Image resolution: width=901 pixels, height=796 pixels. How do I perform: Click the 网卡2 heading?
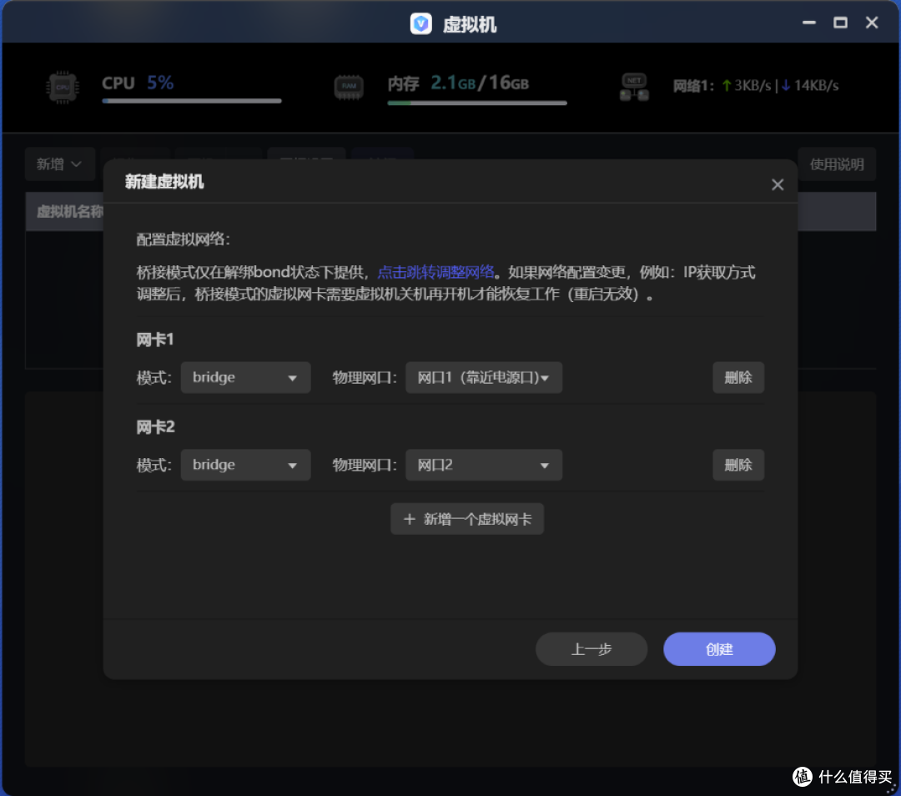(x=155, y=427)
